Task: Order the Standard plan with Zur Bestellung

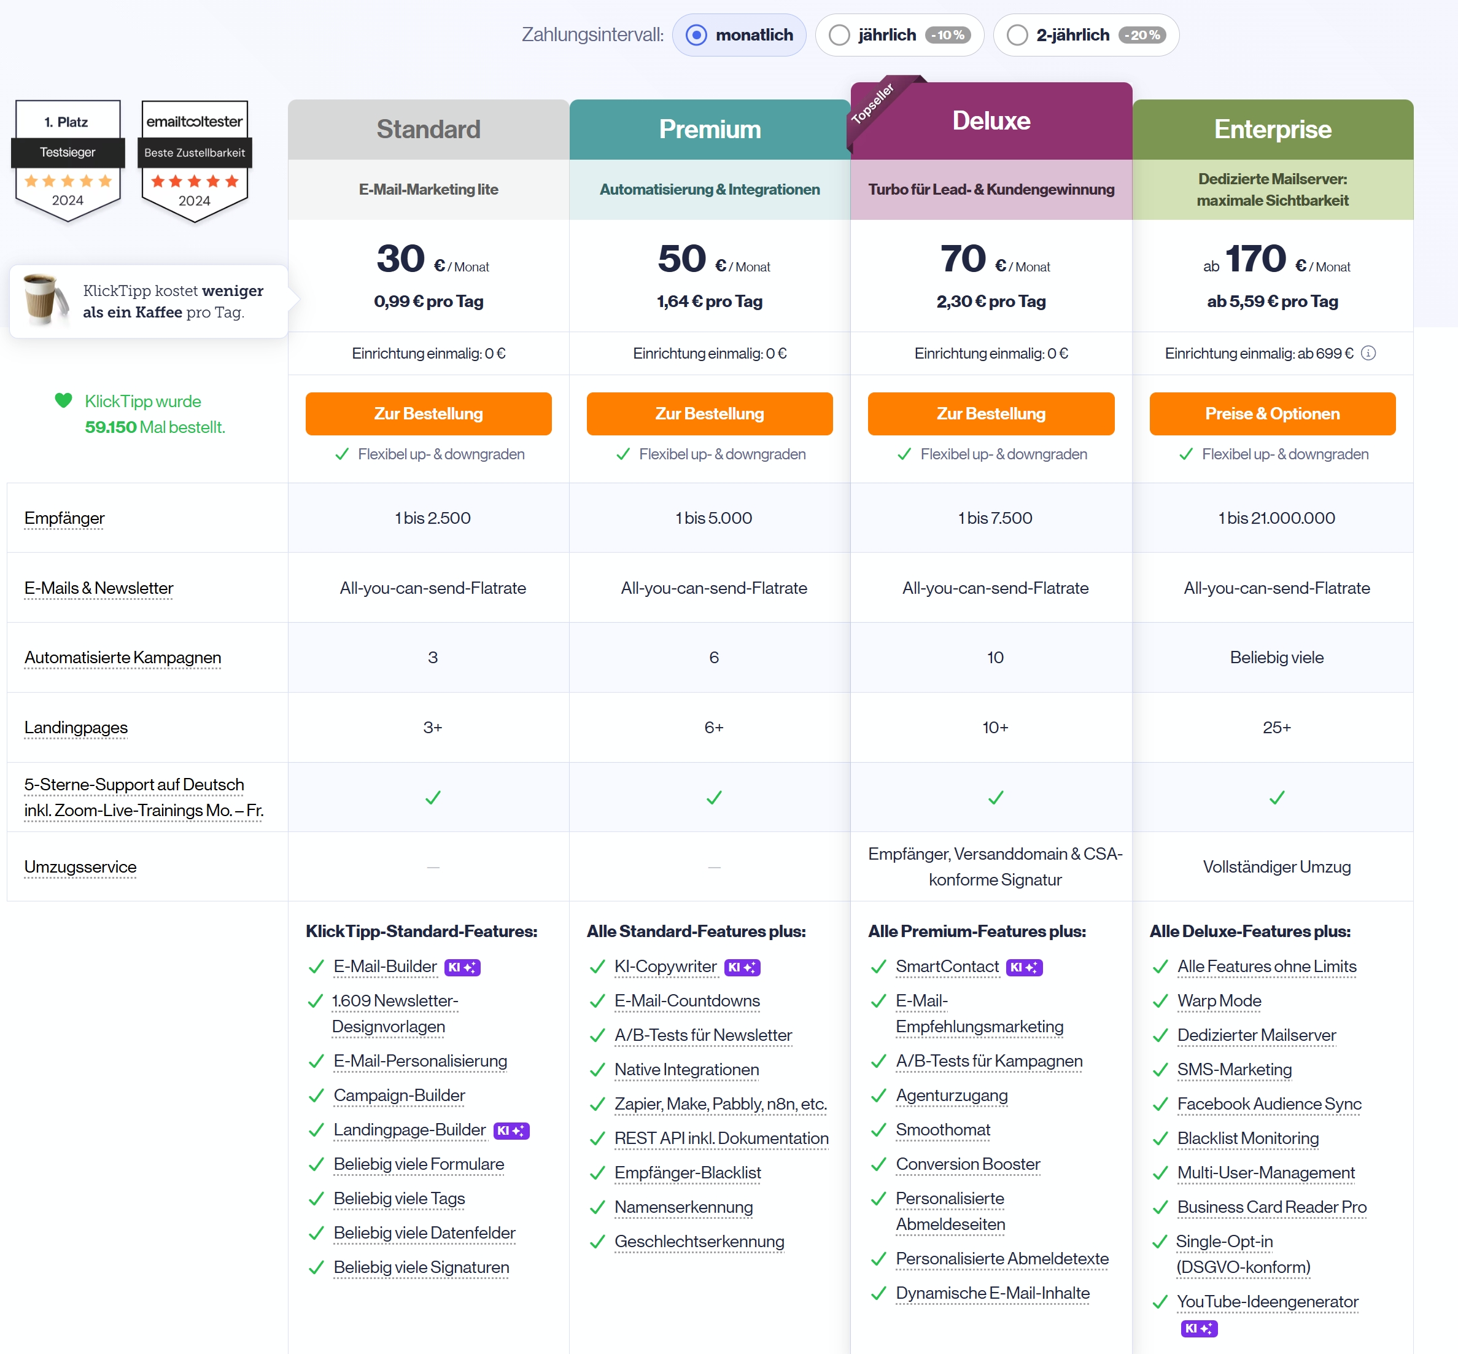Action: (x=428, y=413)
